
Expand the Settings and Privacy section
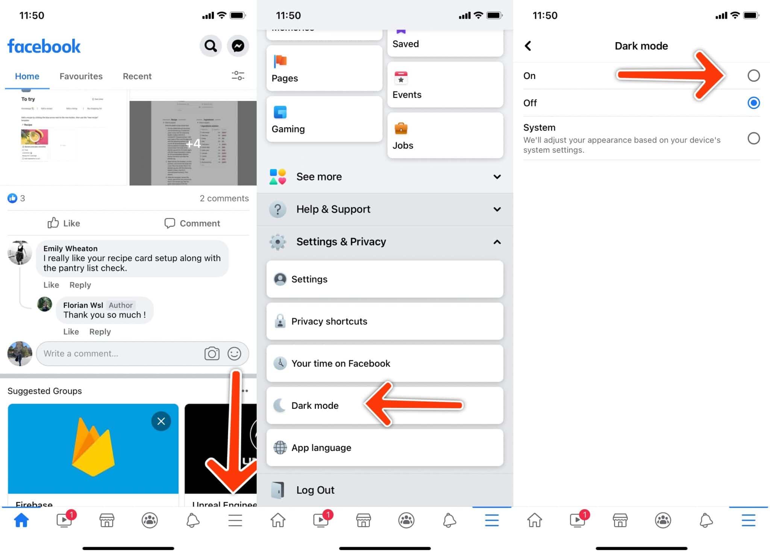point(385,241)
